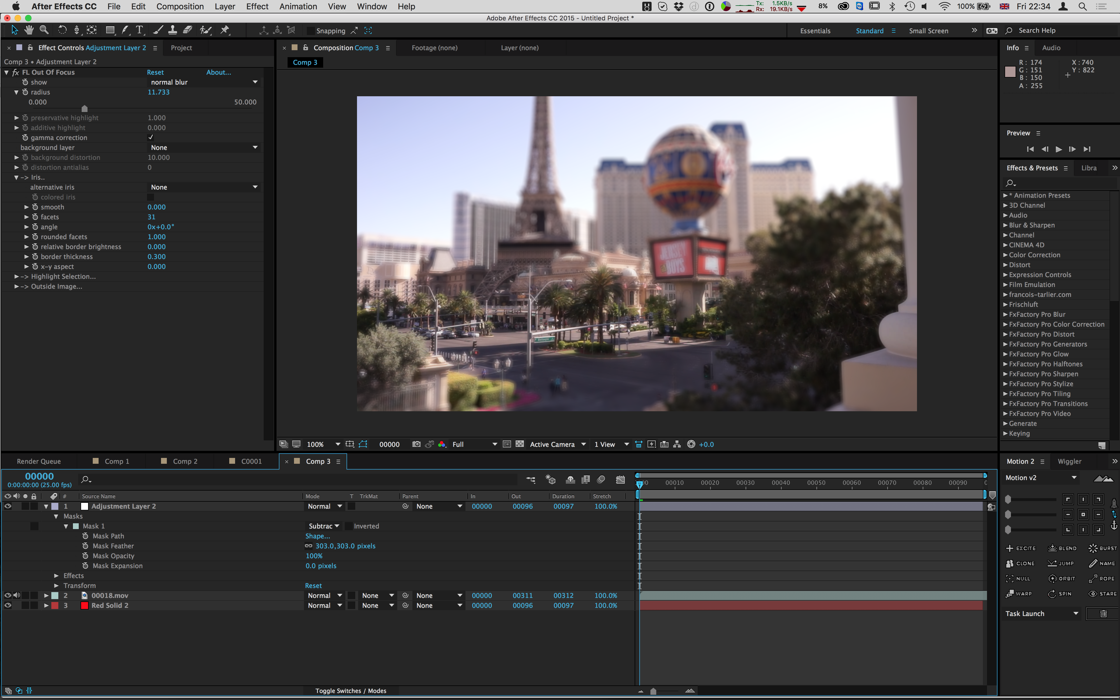
Task: Toggle visibility eye icon for Adjustment Layer 2
Action: [x=7, y=506]
